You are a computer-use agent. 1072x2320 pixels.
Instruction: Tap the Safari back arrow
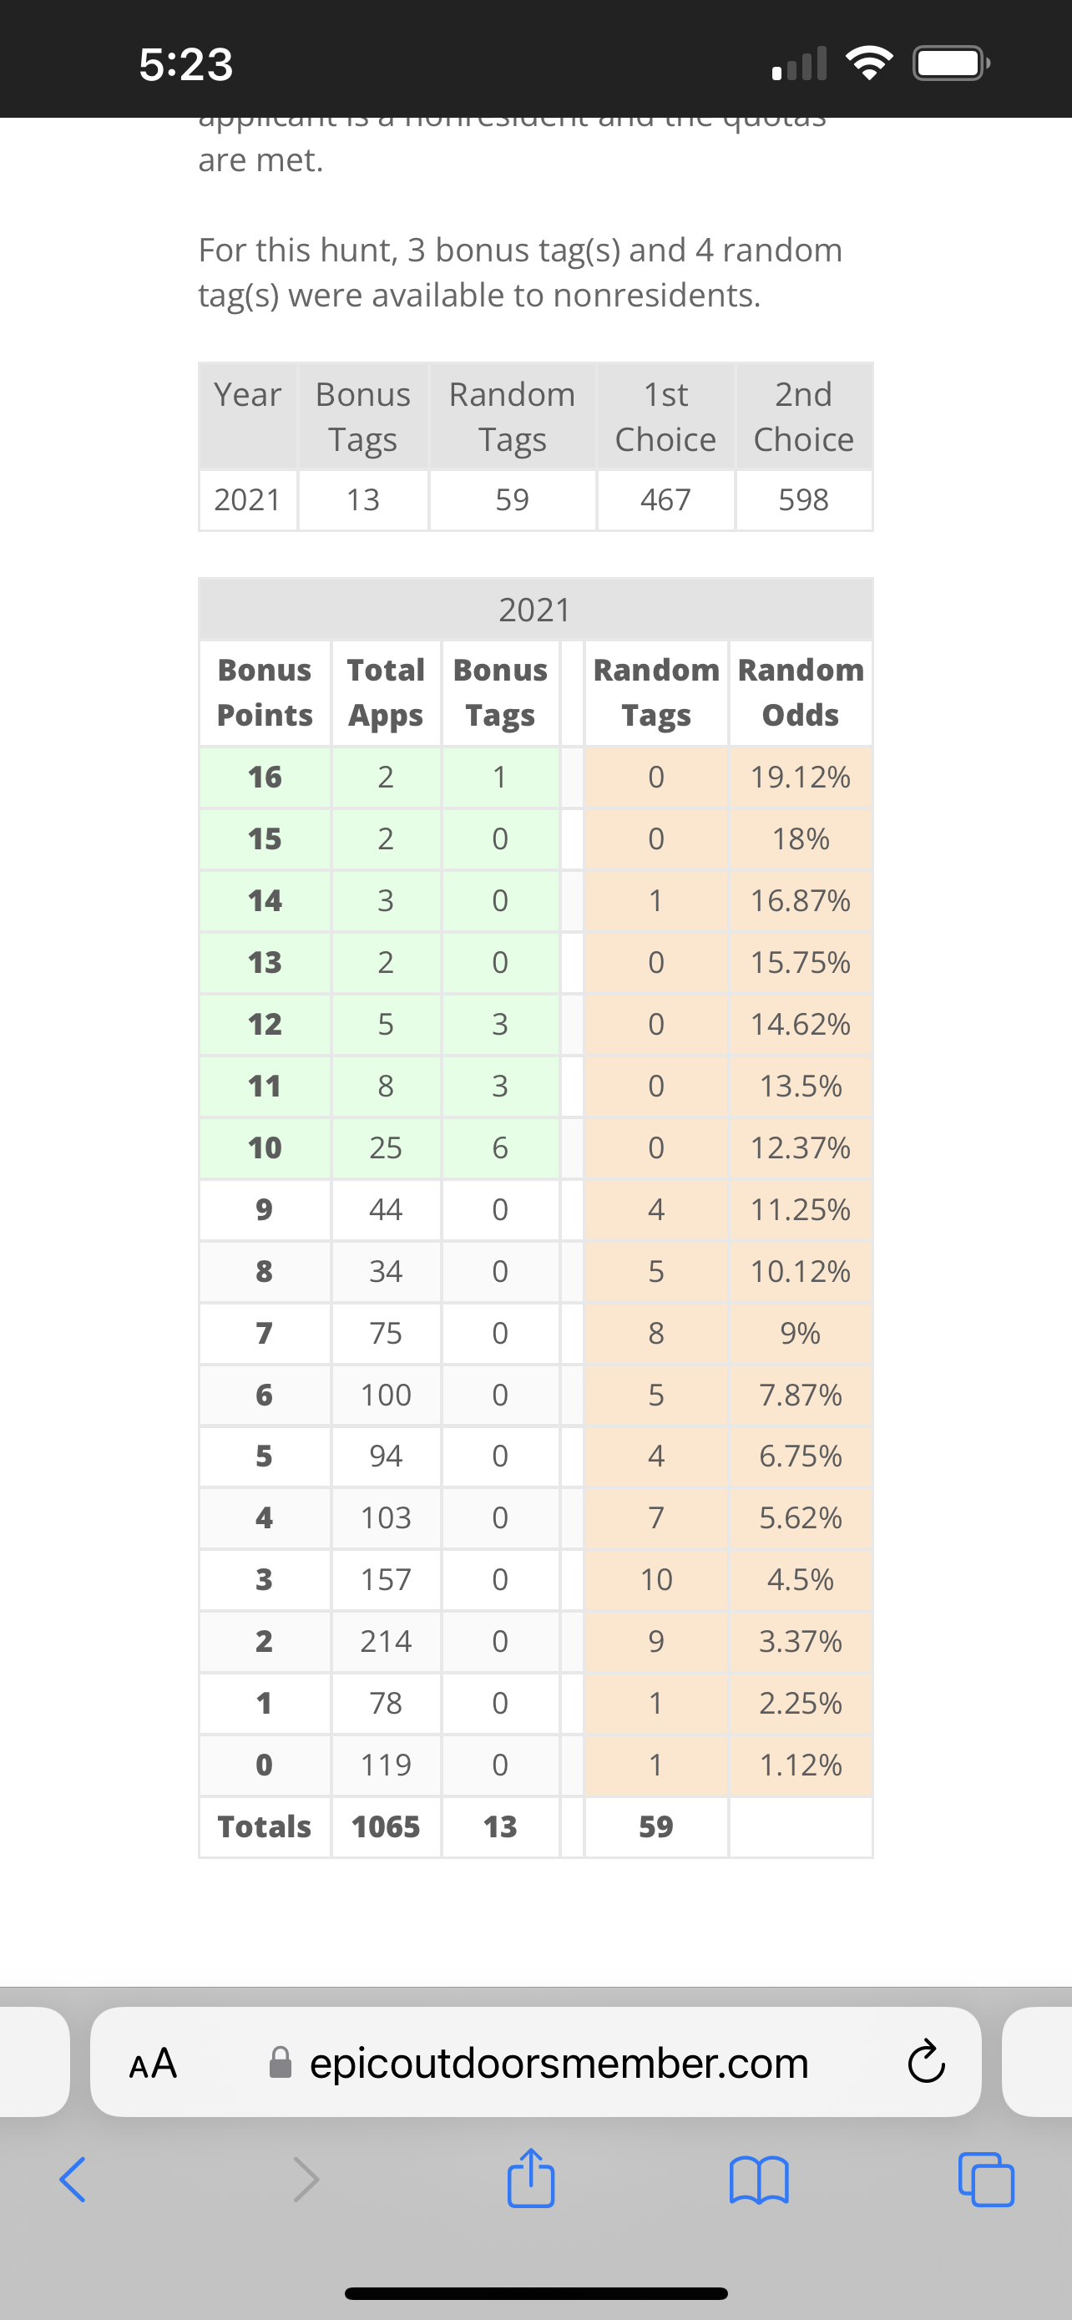[x=73, y=2181]
